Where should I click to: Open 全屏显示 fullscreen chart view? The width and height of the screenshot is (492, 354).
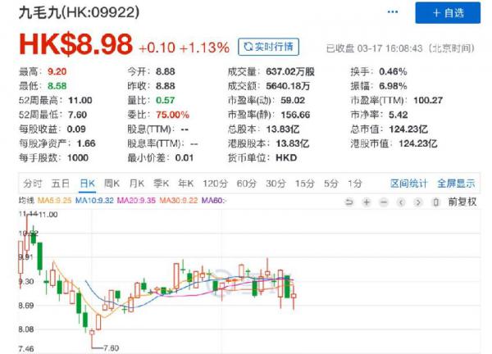click(x=456, y=184)
